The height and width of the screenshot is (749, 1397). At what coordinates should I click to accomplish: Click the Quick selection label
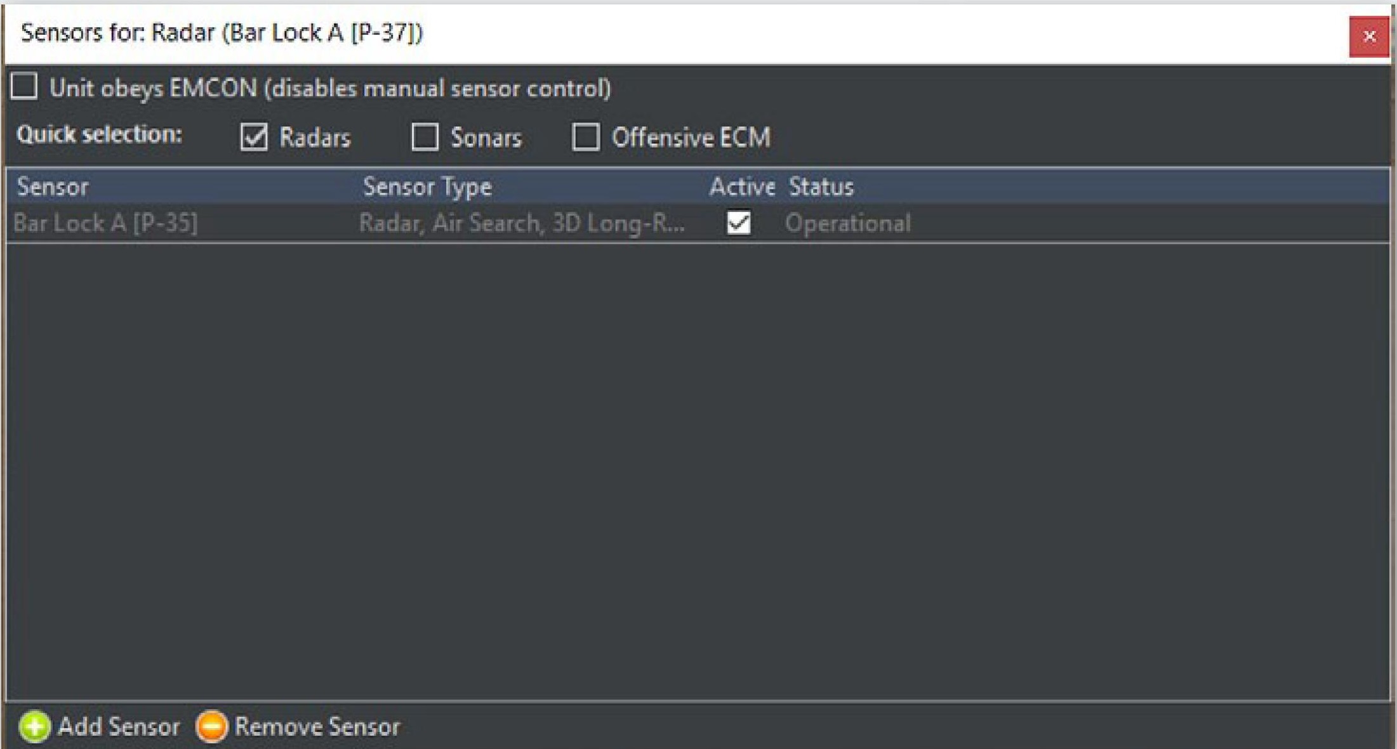pyautogui.click(x=99, y=134)
